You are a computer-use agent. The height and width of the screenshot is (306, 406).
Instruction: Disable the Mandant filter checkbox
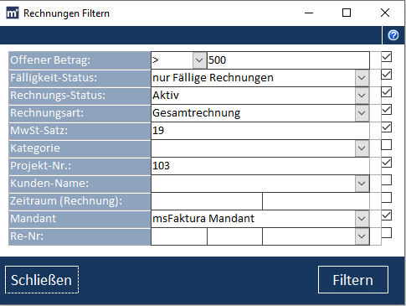[387, 215]
